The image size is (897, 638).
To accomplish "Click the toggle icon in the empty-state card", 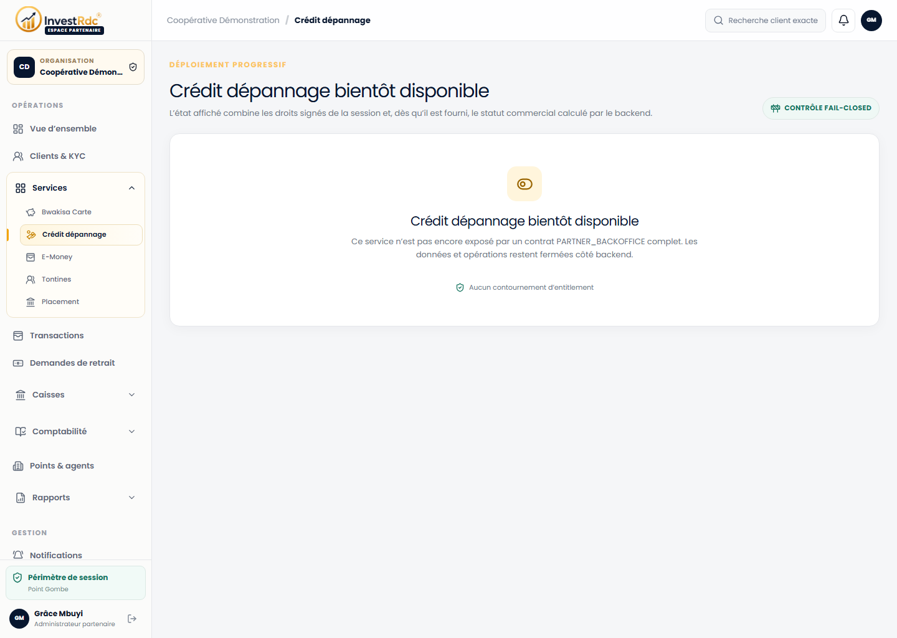I will [524, 184].
